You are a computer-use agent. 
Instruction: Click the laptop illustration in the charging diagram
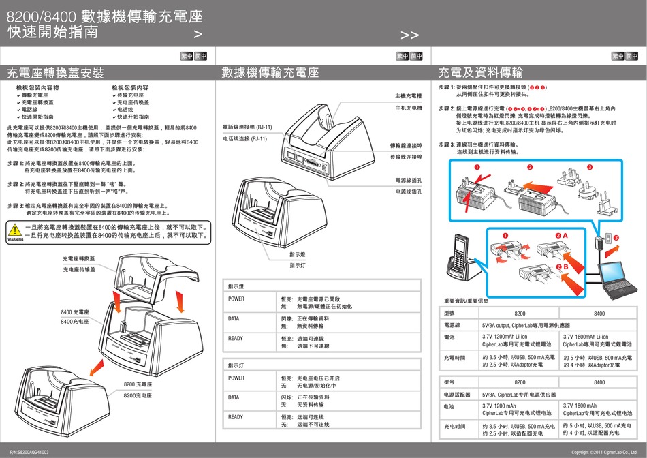(618, 279)
